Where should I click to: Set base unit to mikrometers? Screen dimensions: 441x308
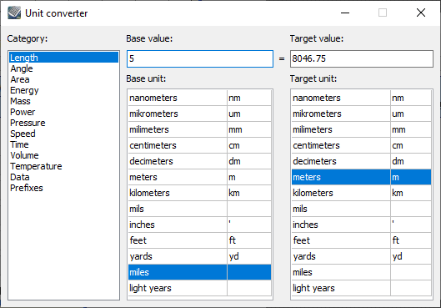[200, 114]
